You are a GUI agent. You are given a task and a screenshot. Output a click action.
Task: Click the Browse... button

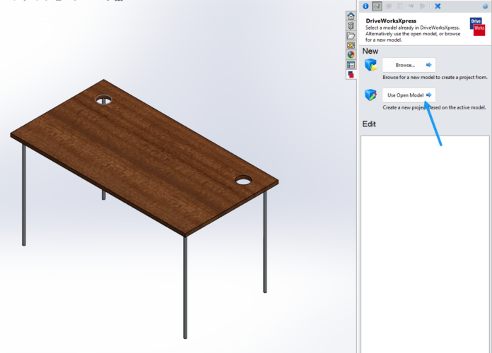(x=409, y=65)
